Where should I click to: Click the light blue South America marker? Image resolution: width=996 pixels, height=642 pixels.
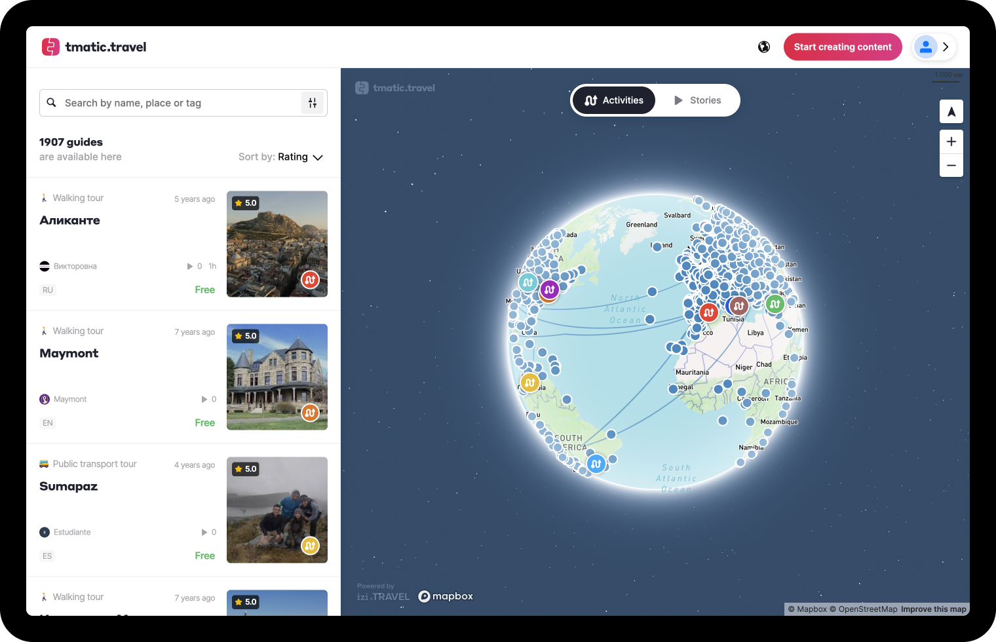pos(596,464)
